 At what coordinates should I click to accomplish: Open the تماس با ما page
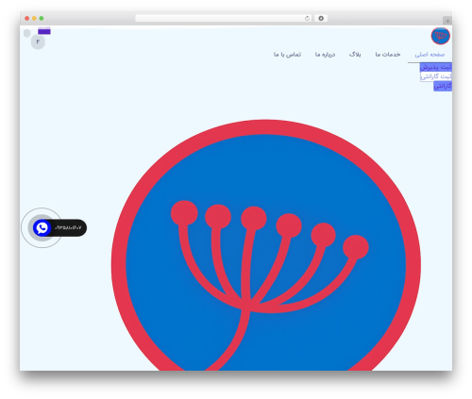click(x=287, y=55)
